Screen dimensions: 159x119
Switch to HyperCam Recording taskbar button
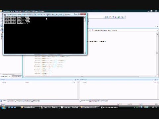click(x=50, y=107)
